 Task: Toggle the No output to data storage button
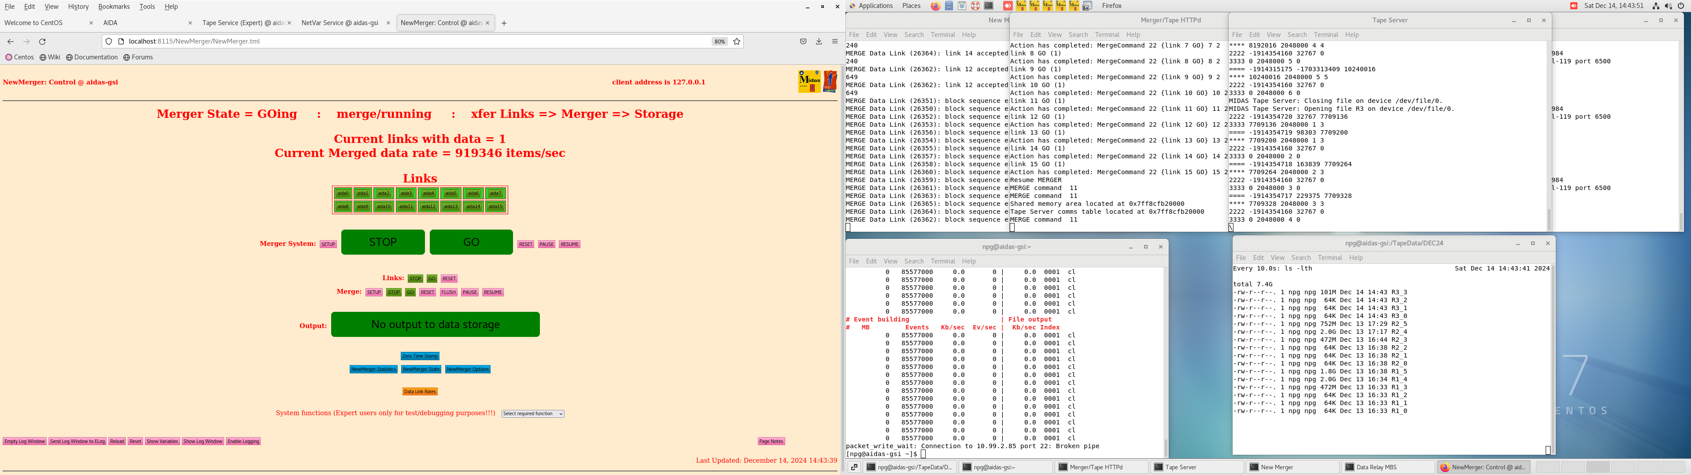pyautogui.click(x=435, y=324)
